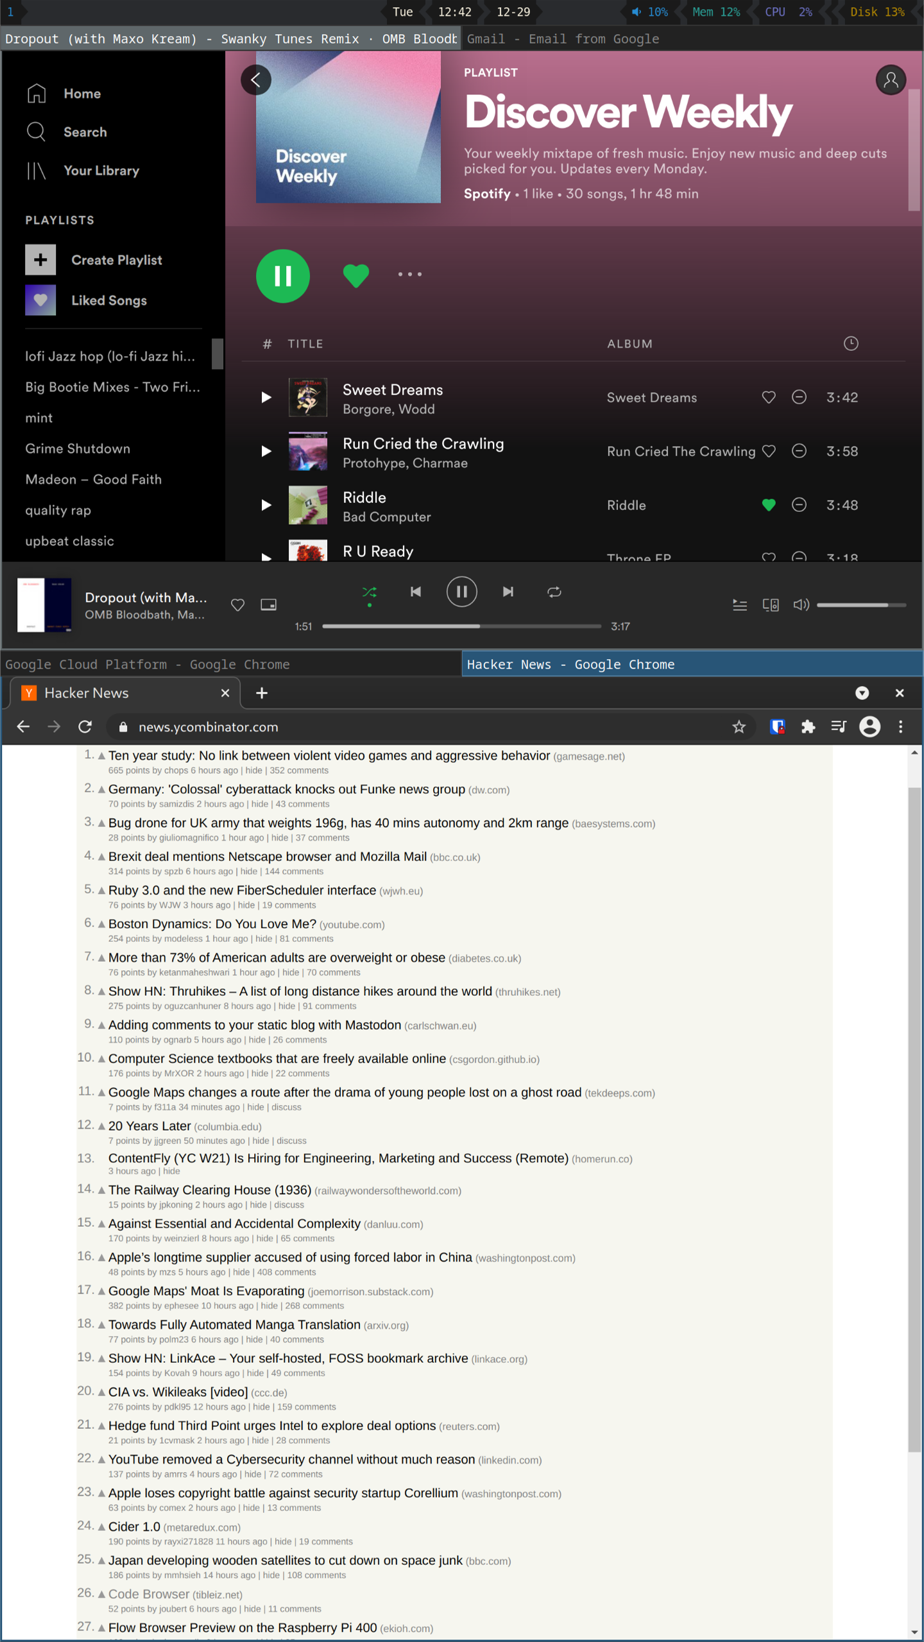Reload the Hacker News page

point(85,727)
